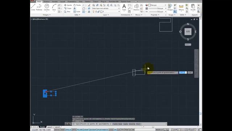Click the table icon in Annotazione panel
This screenshot has height=131, width=232.
[129, 12]
